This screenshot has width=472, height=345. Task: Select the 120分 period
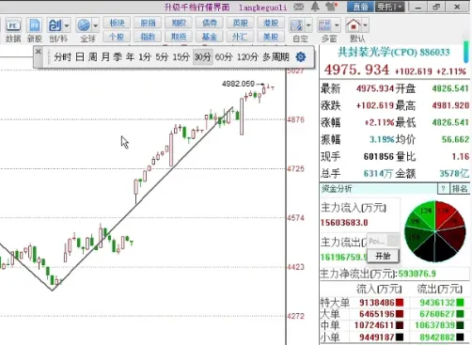pos(247,57)
